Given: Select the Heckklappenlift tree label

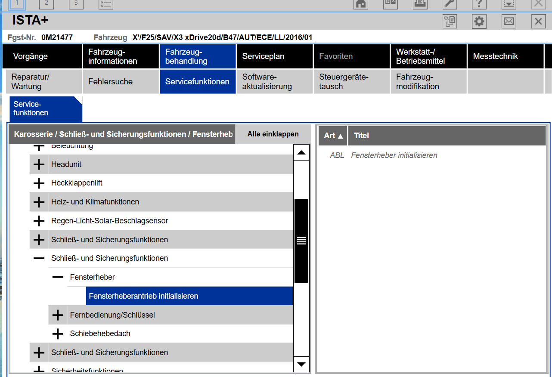Looking at the screenshot, I should [x=77, y=183].
